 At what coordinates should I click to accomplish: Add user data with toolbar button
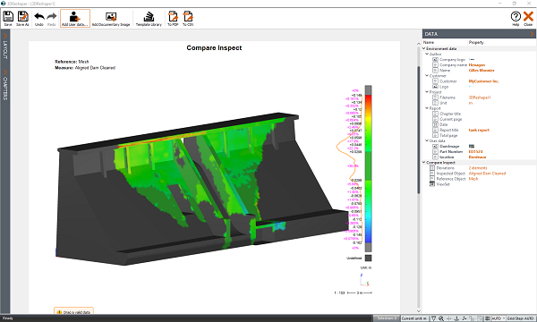(x=75, y=18)
